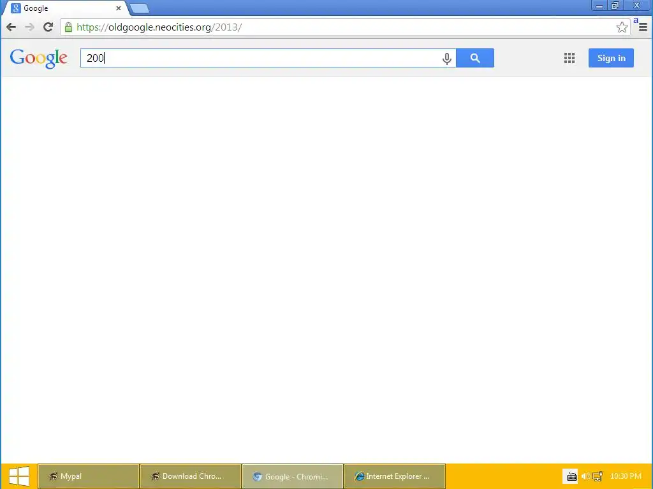Click the network tray icon
Viewport: 653px width, 489px height.
(x=598, y=476)
